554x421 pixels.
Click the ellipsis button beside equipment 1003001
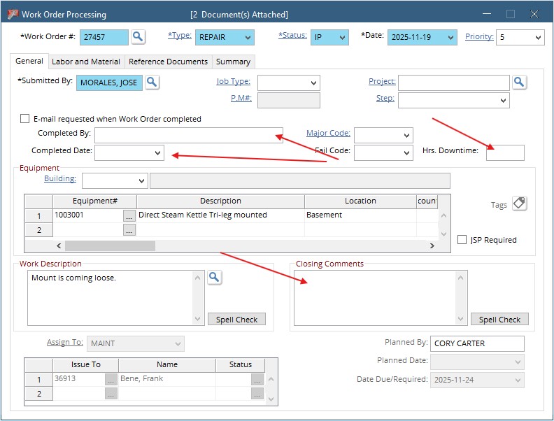pos(129,216)
